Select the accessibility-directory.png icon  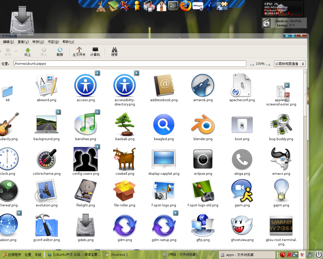[125, 85]
